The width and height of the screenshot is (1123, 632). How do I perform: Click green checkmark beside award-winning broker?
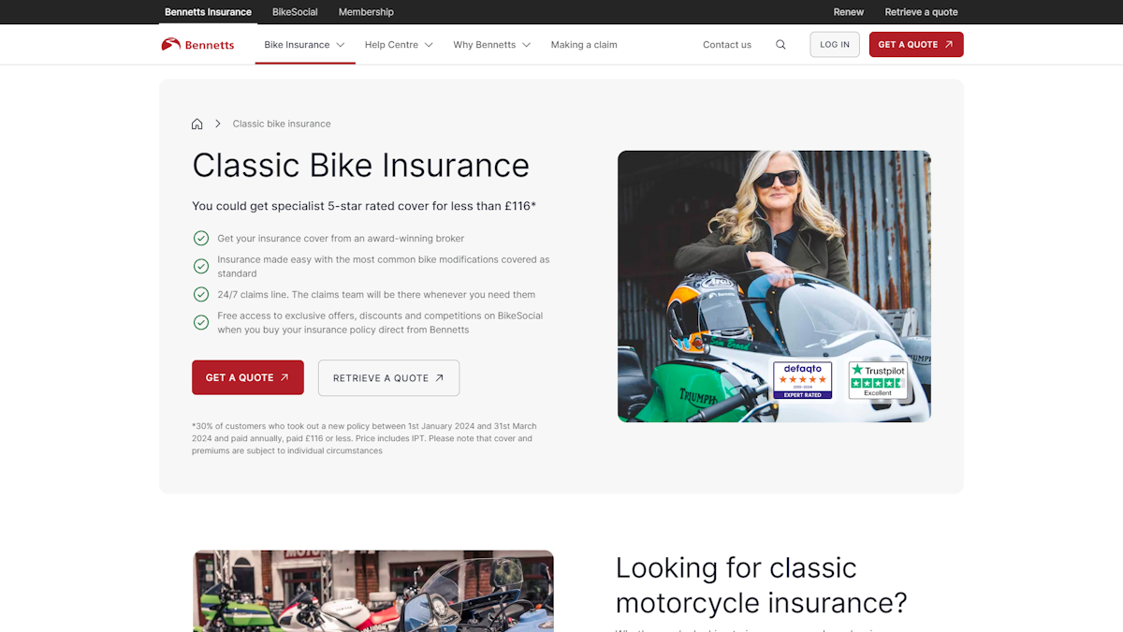pyautogui.click(x=201, y=238)
